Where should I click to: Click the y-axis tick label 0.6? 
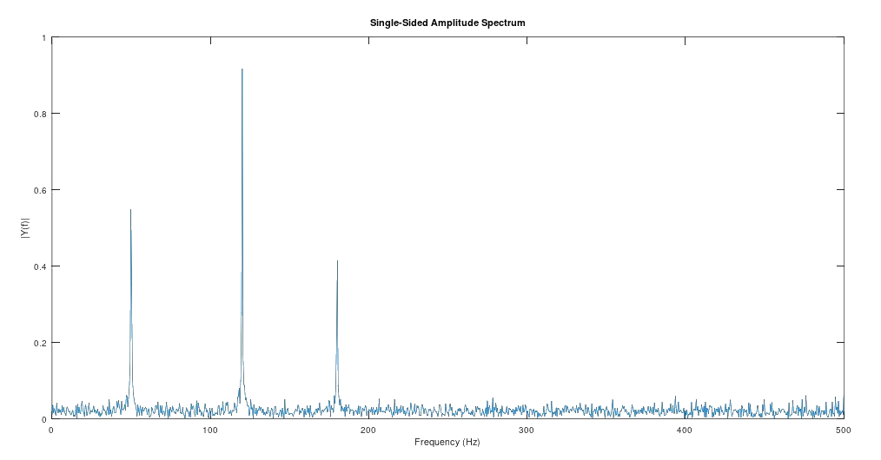[41, 190]
